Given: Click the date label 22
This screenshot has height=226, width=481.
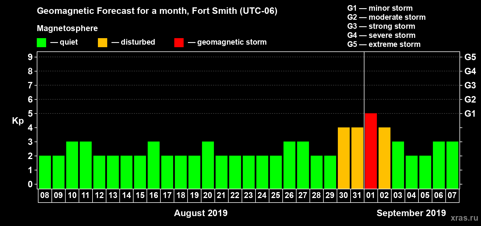Looking at the screenshot, I should tap(235, 195).
